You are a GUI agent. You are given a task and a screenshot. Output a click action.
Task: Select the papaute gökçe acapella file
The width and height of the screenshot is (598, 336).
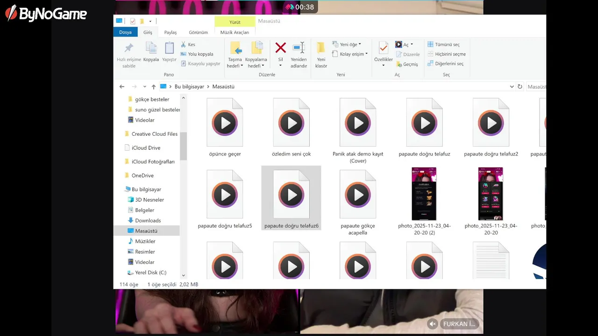pos(358,202)
